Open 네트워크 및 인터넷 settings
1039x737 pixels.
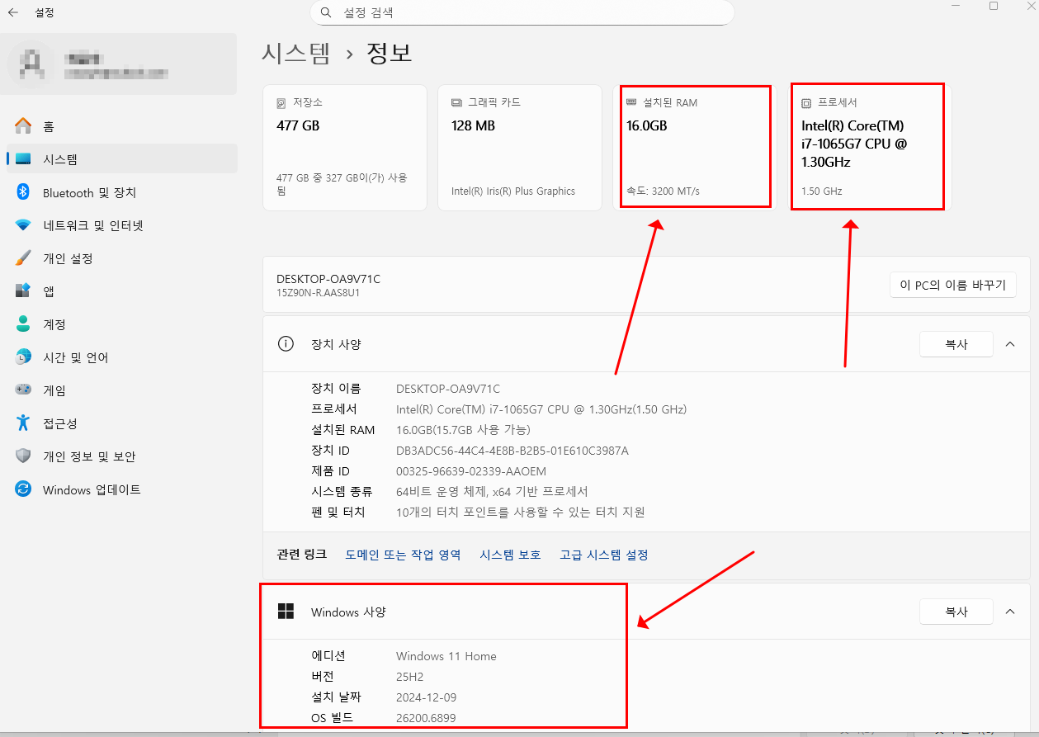click(122, 225)
